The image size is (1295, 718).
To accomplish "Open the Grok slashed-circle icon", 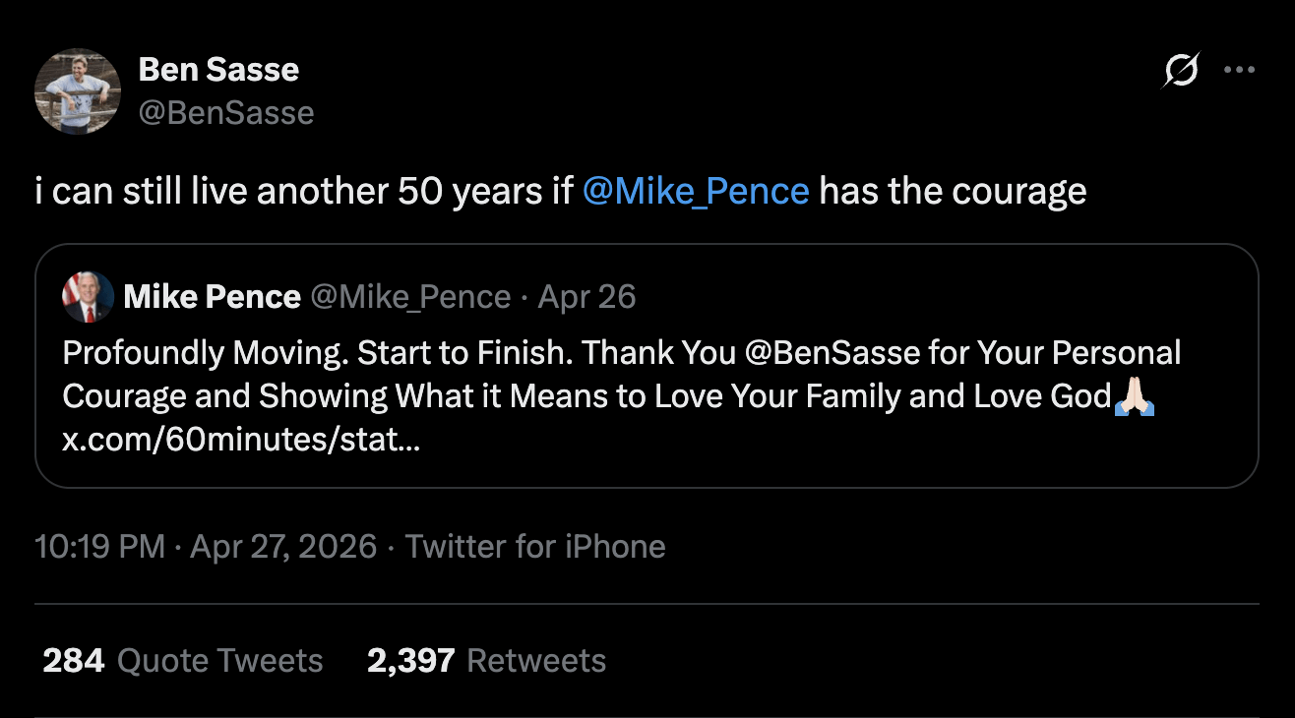I will [x=1181, y=71].
